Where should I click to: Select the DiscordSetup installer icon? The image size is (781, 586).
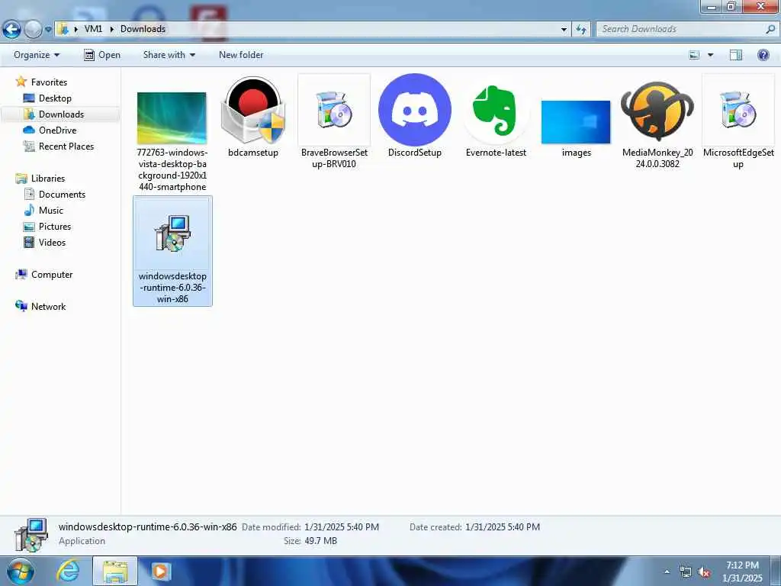pyautogui.click(x=415, y=110)
